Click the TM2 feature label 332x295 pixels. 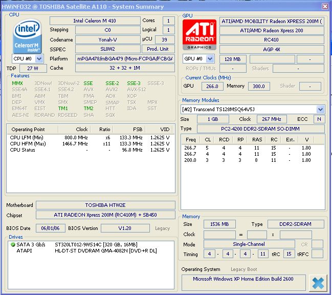point(88,109)
